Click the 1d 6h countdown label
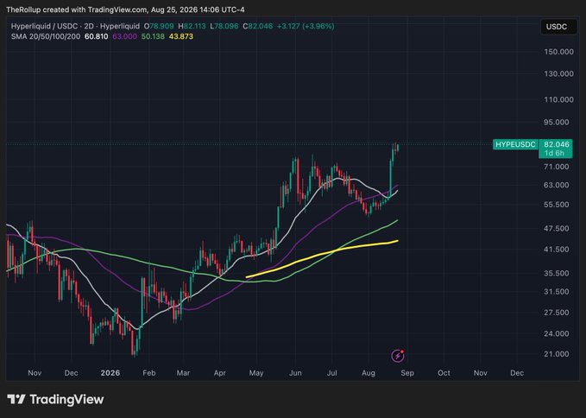 click(x=554, y=153)
